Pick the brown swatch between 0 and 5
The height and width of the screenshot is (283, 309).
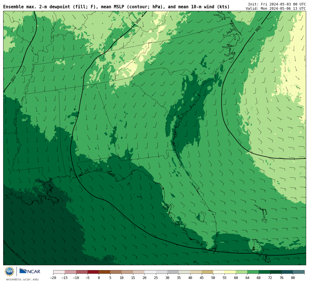[104, 272]
